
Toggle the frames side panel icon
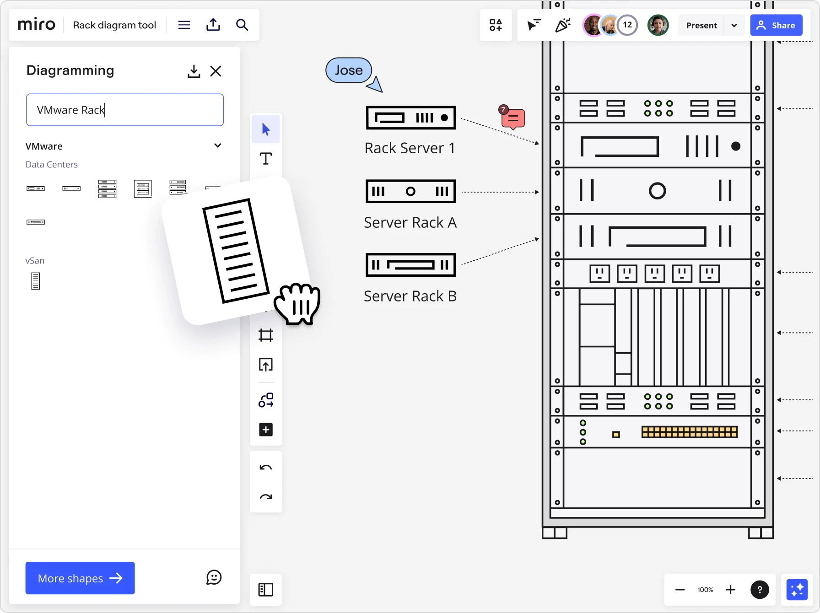266,590
